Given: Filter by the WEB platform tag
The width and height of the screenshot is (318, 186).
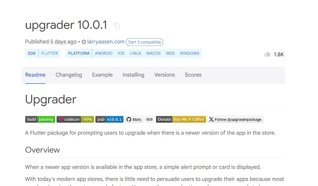Looking at the screenshot, I should pos(170,53).
